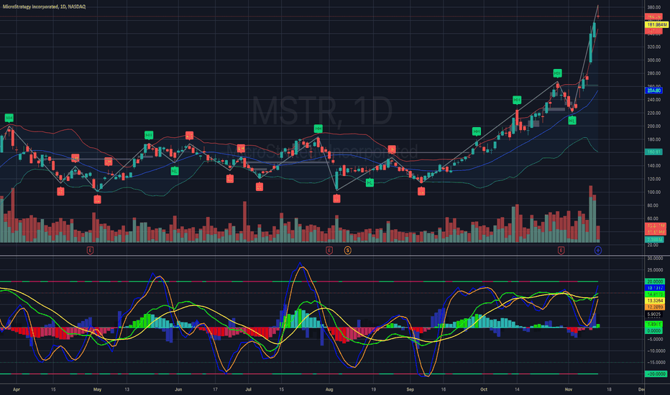
Task: Click the yellow 13.3264 indicator value label
Action: 655,301
